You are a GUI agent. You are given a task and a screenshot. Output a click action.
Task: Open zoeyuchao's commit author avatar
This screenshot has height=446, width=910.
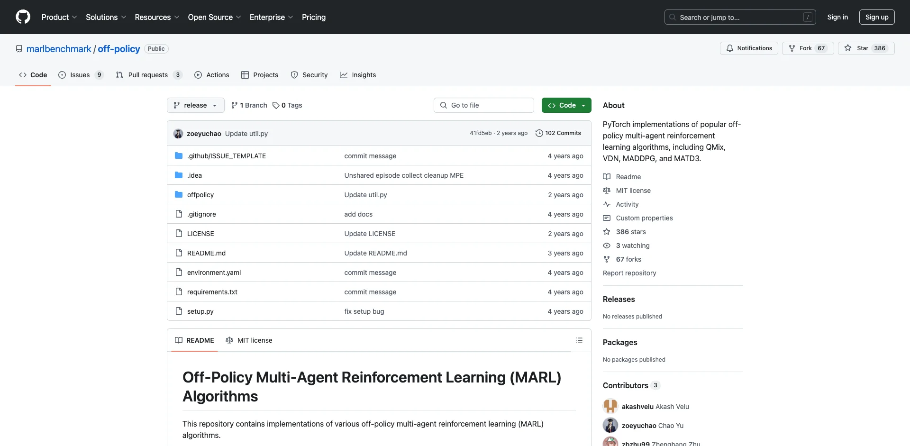(x=178, y=134)
